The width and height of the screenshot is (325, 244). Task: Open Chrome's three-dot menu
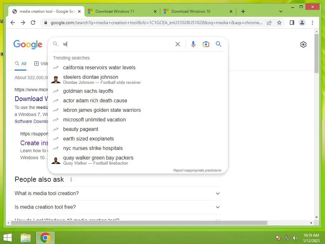312,23
